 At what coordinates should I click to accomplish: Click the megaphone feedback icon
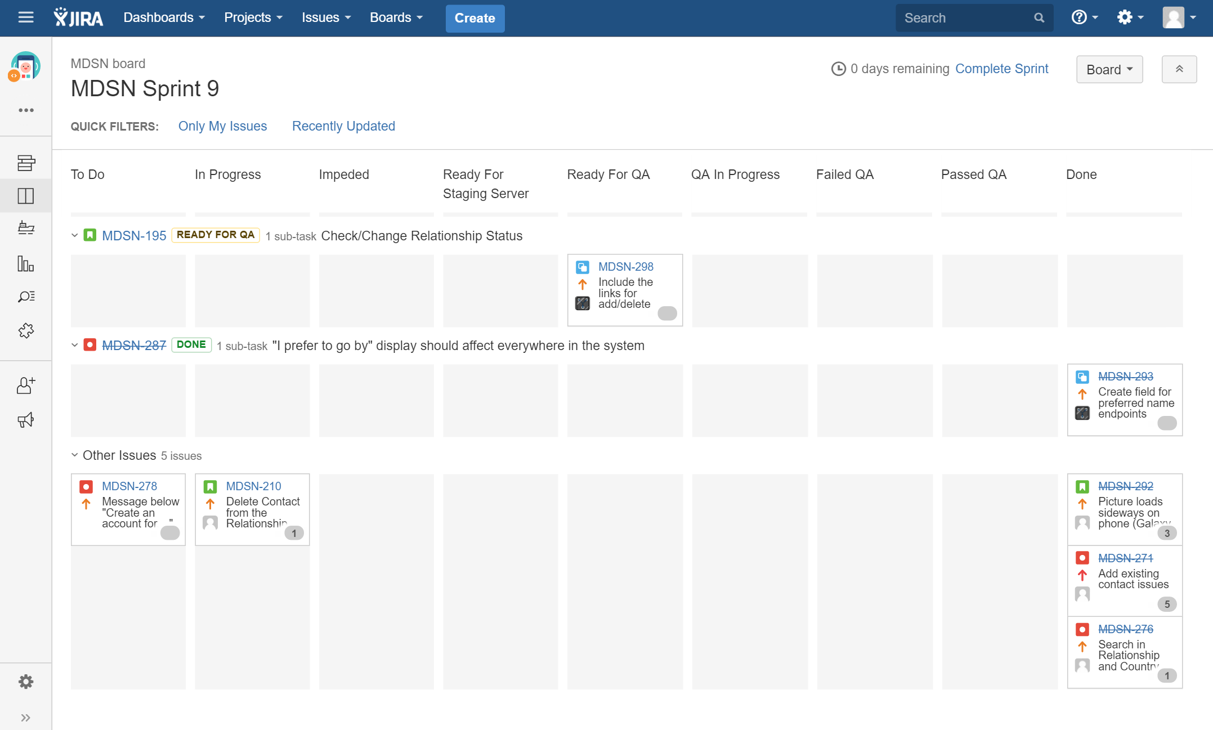26,420
